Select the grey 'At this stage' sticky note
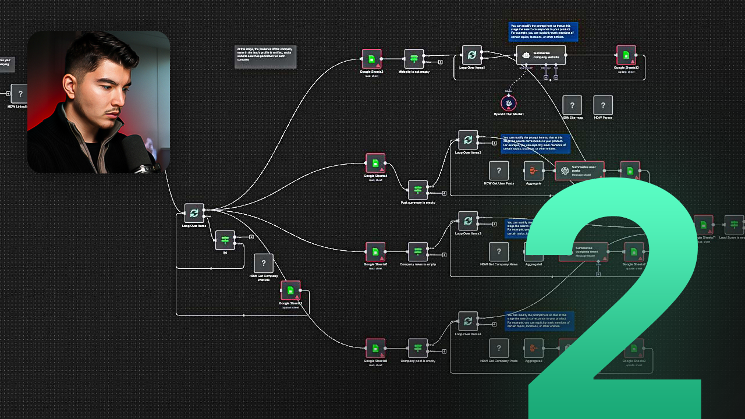Screen dimensions: 745x419 265,57
